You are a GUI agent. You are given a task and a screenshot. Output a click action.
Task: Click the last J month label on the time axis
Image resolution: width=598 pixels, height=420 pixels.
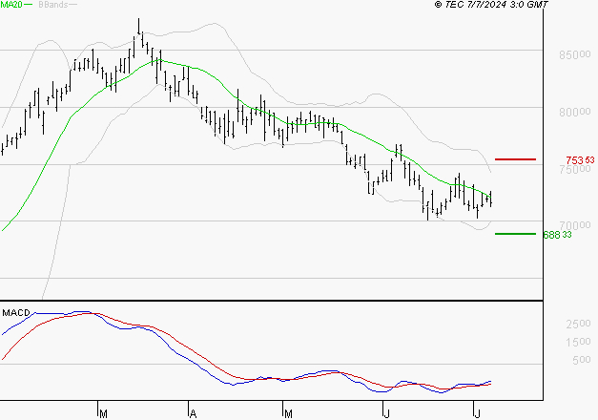point(477,414)
